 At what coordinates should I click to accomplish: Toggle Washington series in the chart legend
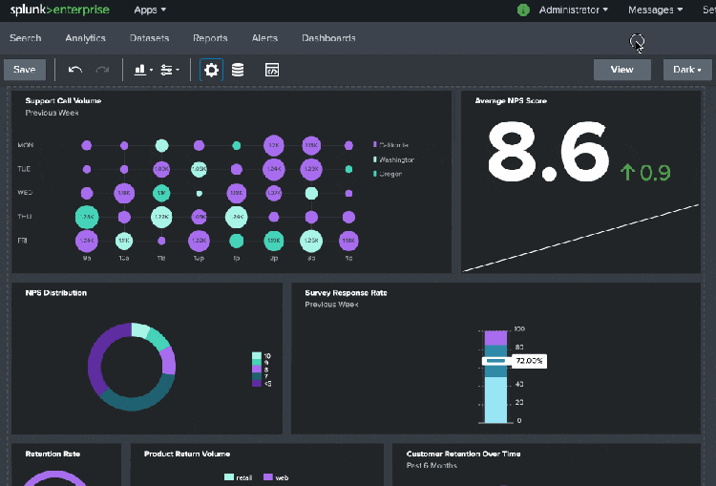[395, 159]
